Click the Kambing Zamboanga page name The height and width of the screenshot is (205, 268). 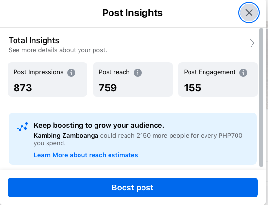(66, 135)
